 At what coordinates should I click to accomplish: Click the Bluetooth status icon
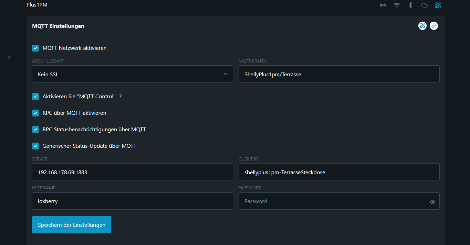410,5
